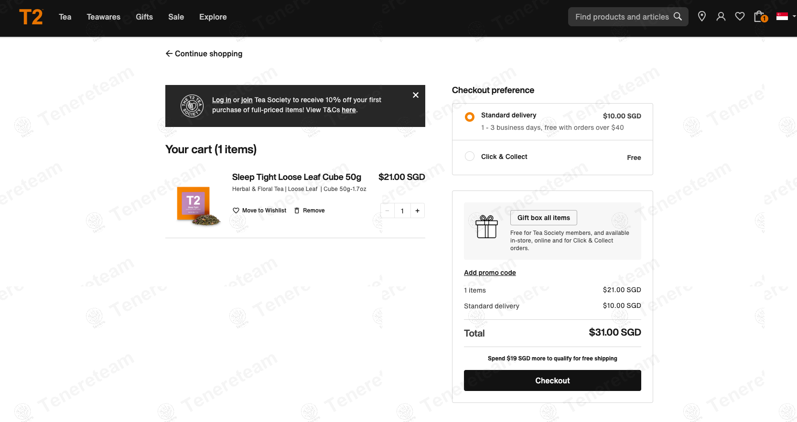Select Standard delivery option
Screen dimensions: 797x422
pyautogui.click(x=470, y=117)
